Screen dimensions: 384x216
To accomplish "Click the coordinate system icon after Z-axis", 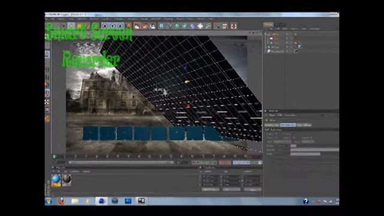I will pyautogui.click(x=128, y=26).
